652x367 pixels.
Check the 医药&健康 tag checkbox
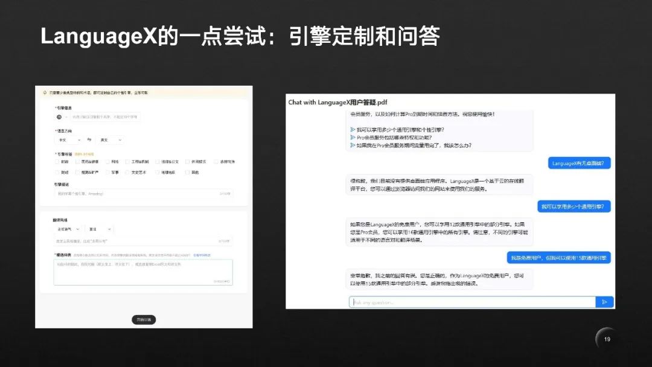[77, 162]
